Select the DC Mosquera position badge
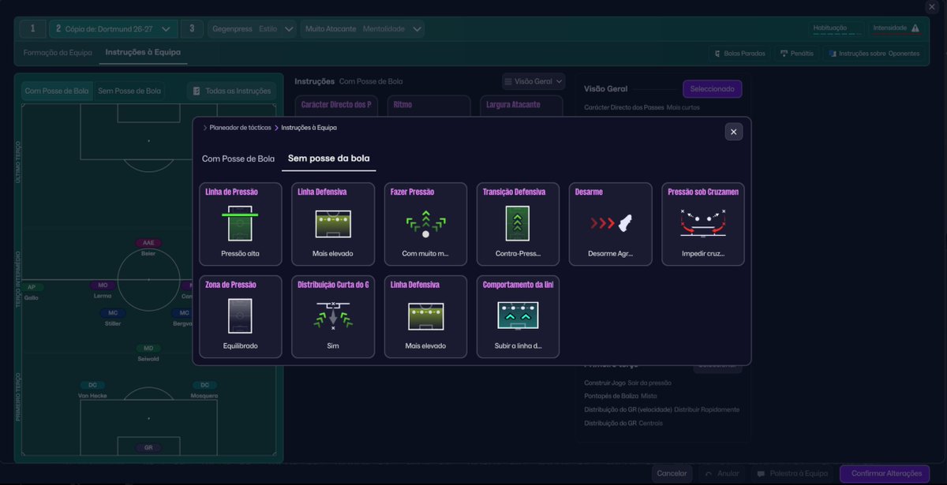 (x=204, y=385)
